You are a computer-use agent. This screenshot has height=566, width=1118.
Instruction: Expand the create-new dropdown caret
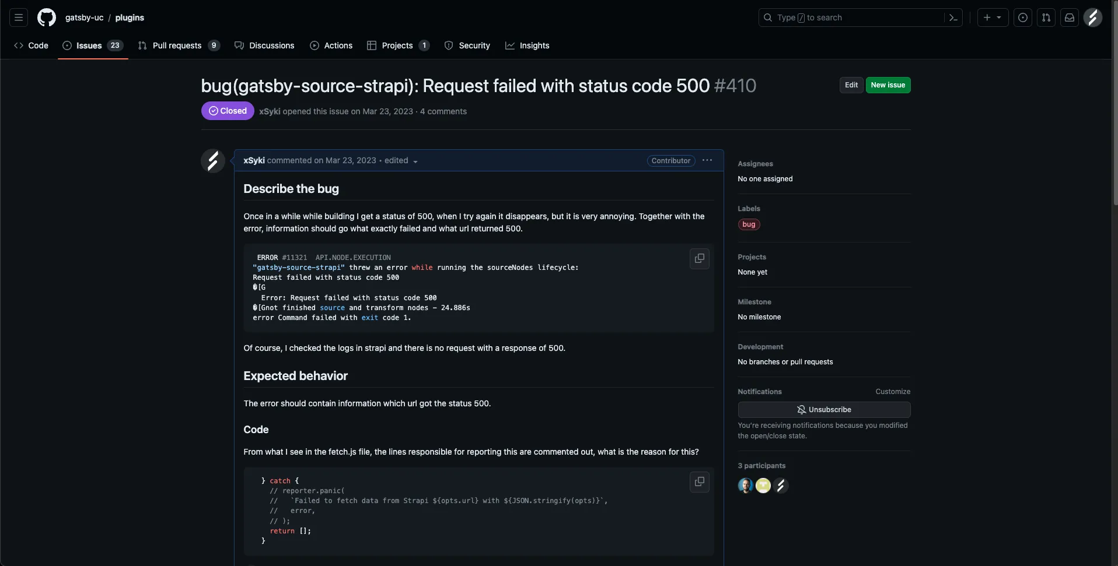pyautogui.click(x=999, y=17)
